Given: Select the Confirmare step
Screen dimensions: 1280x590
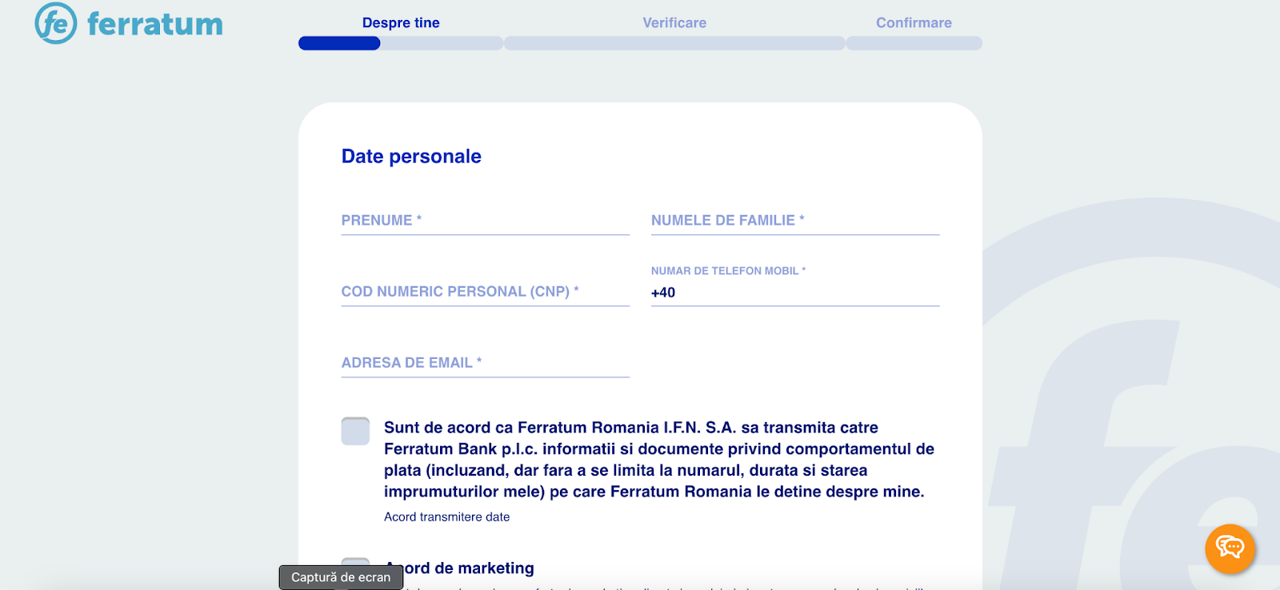Looking at the screenshot, I should coord(914,22).
